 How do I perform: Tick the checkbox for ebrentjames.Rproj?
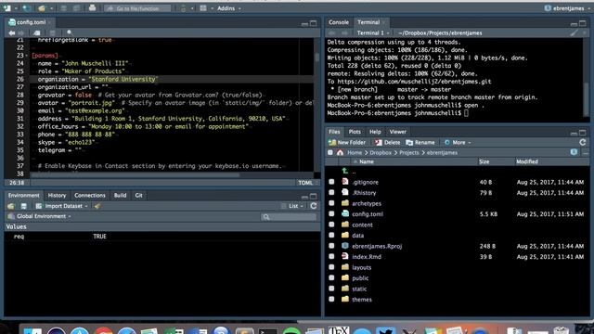[331, 246]
